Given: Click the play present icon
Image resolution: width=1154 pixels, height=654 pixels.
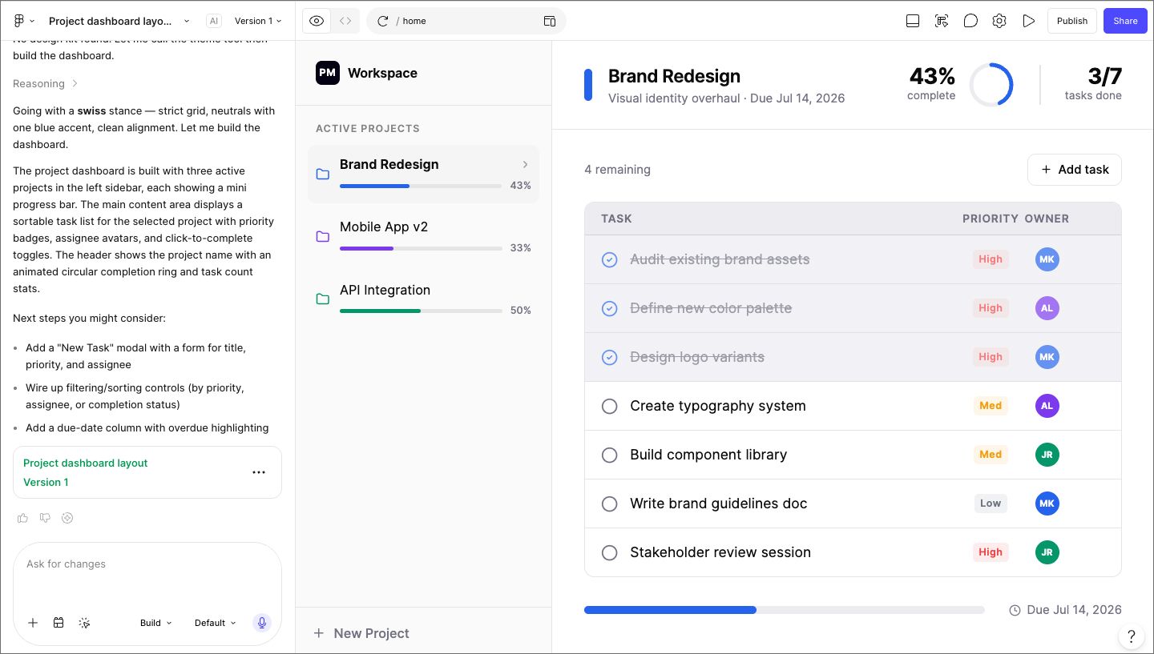Looking at the screenshot, I should [1029, 21].
